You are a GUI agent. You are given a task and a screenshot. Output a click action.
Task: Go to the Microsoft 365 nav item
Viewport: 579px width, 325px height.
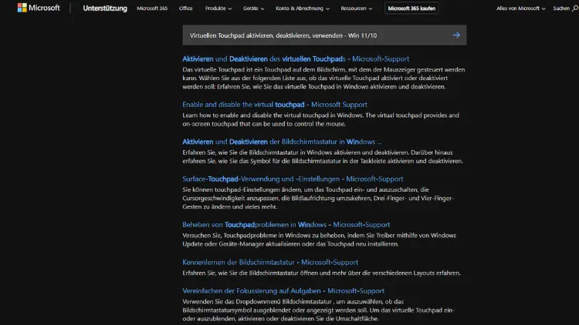click(x=152, y=8)
